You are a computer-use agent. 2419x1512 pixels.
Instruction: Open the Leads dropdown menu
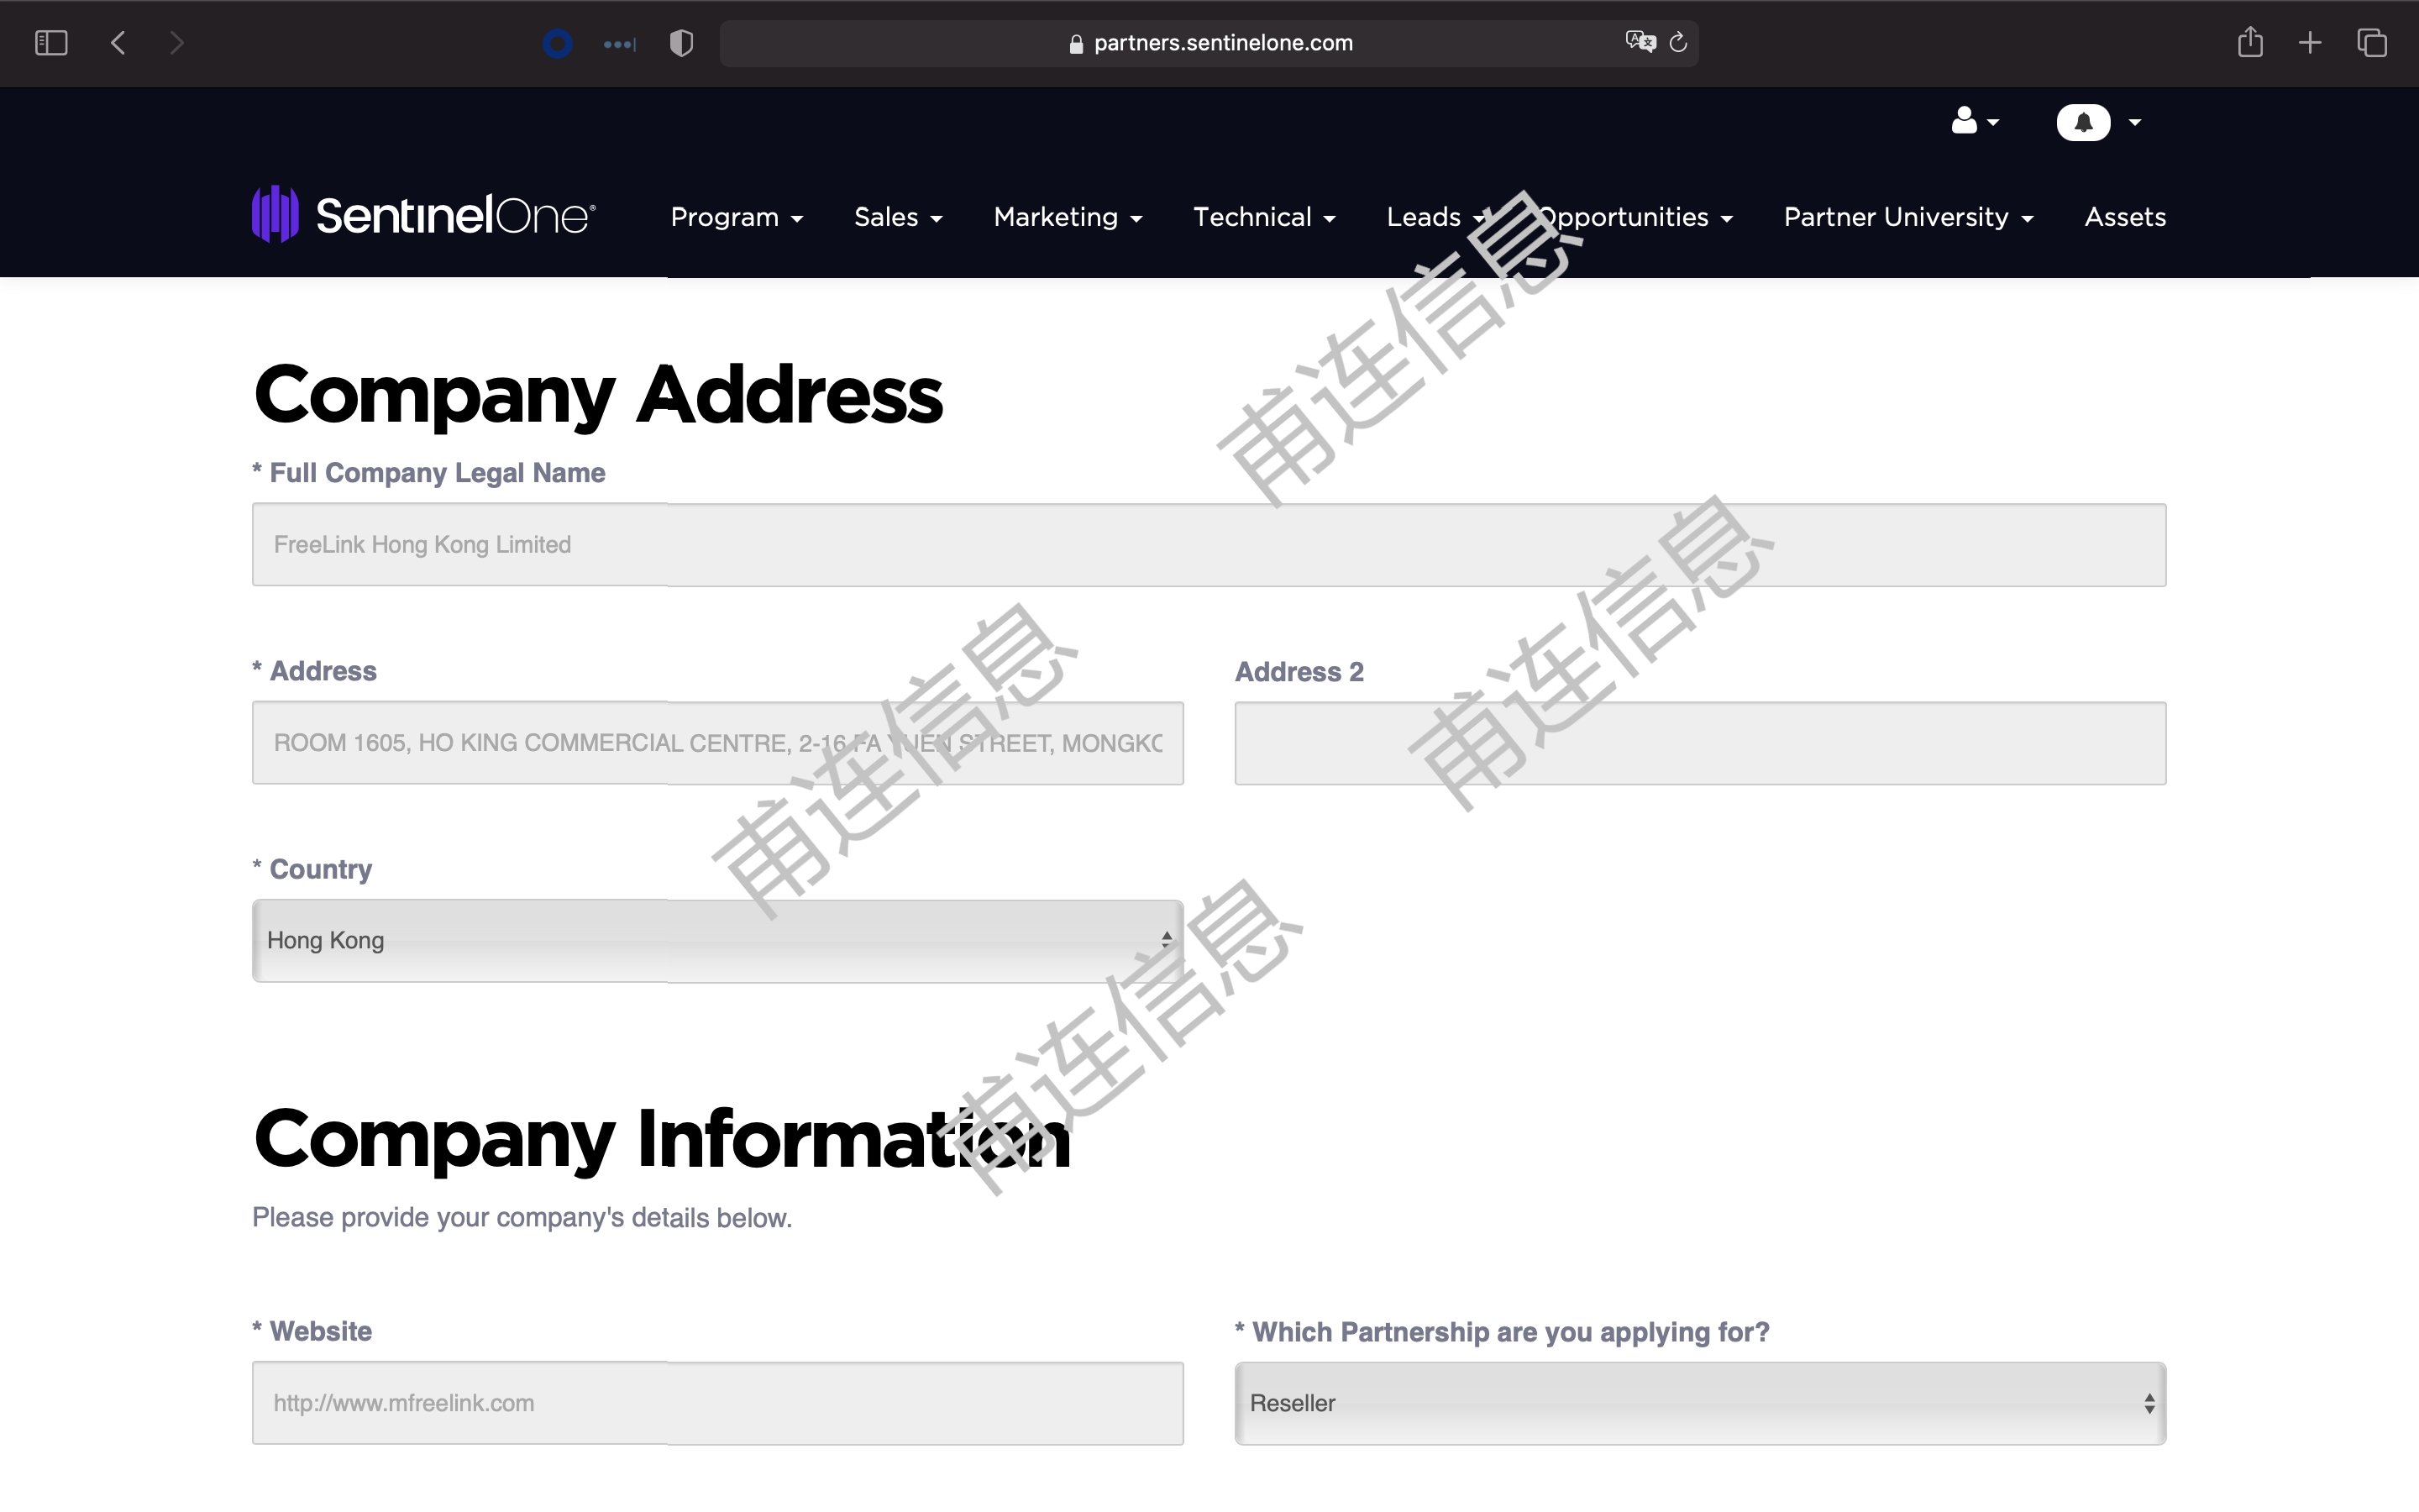pos(1435,216)
